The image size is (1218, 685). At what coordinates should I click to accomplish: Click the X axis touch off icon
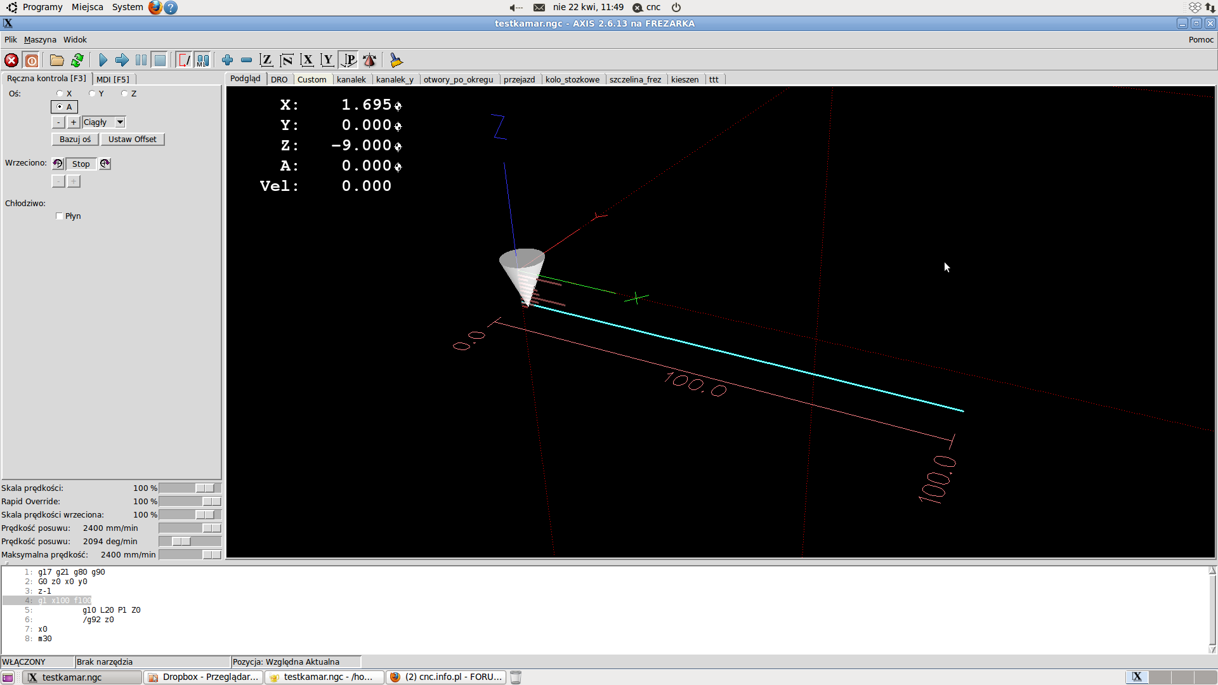tap(308, 60)
